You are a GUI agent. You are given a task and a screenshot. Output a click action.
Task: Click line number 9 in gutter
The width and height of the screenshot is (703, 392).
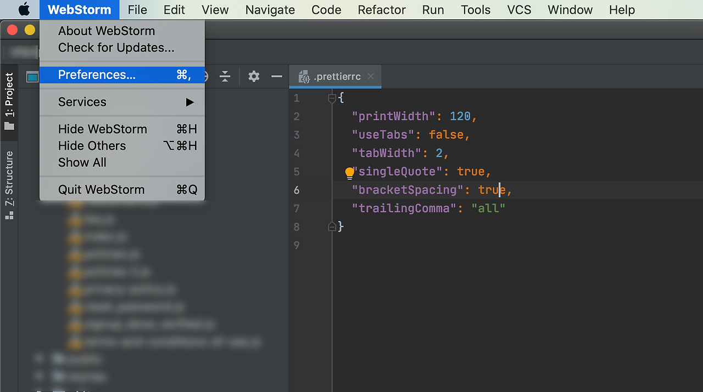click(x=297, y=245)
